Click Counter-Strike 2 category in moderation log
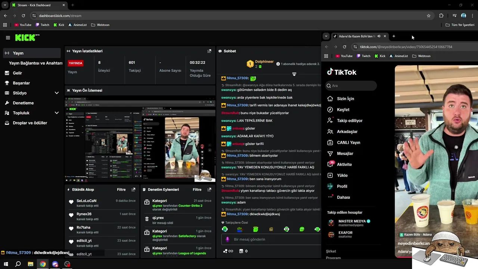478x269 pixels. (190, 205)
